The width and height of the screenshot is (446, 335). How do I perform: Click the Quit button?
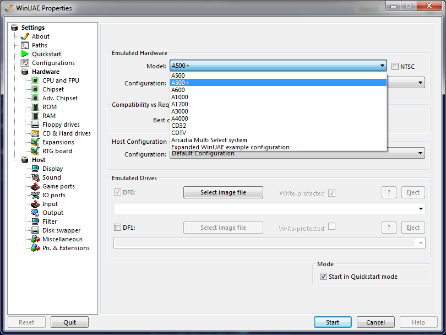pos(70,322)
